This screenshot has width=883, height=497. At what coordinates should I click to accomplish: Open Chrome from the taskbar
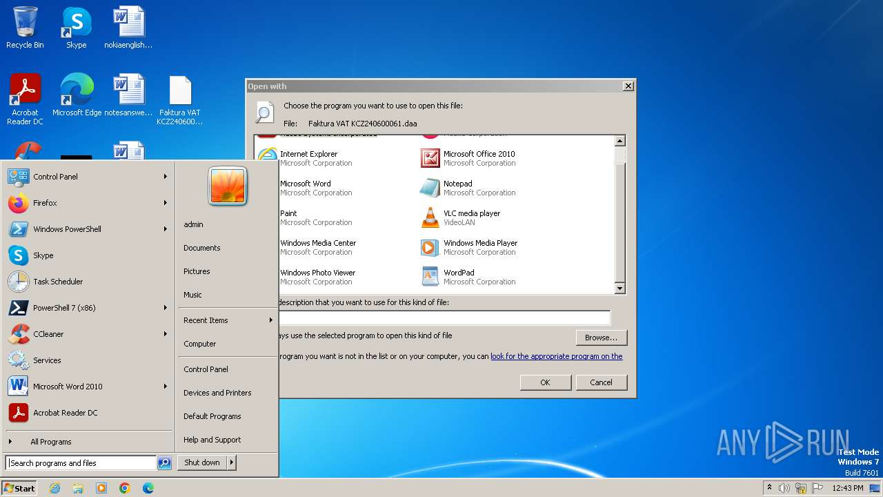point(125,488)
